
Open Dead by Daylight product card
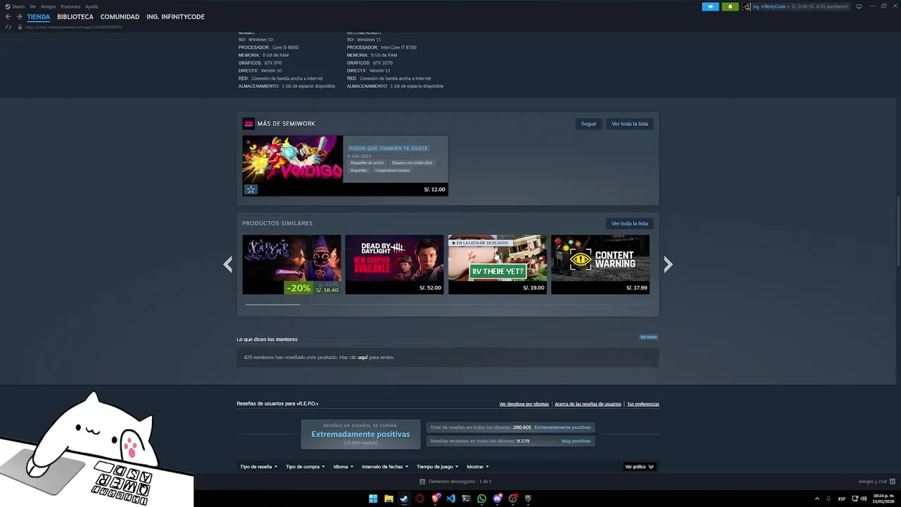coord(394,265)
